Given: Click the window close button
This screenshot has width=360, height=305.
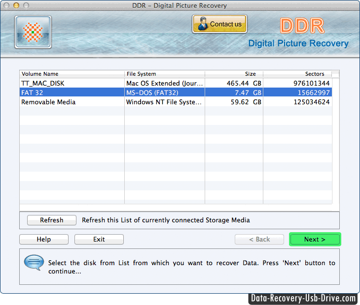Looking at the screenshot, I should coord(6,5).
